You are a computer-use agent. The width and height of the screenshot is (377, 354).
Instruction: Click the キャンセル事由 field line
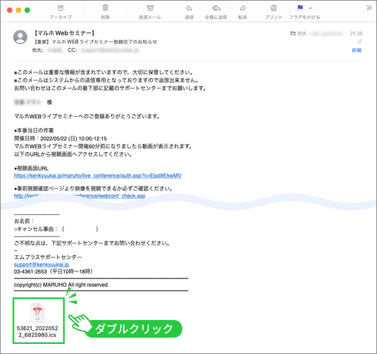(x=56, y=229)
